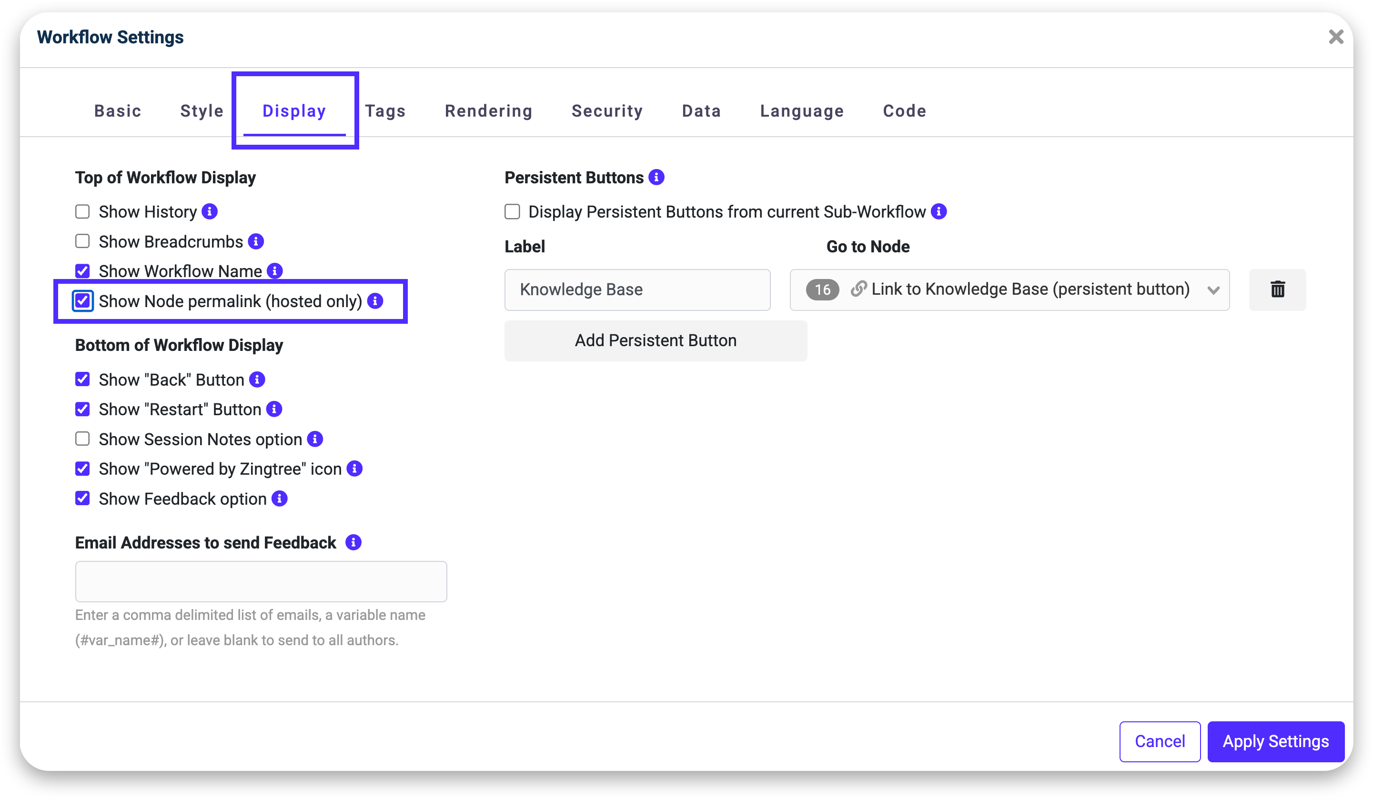The width and height of the screenshot is (1373, 798).
Task: Click info icon beside Persistent Buttons heading
Action: [x=656, y=177]
